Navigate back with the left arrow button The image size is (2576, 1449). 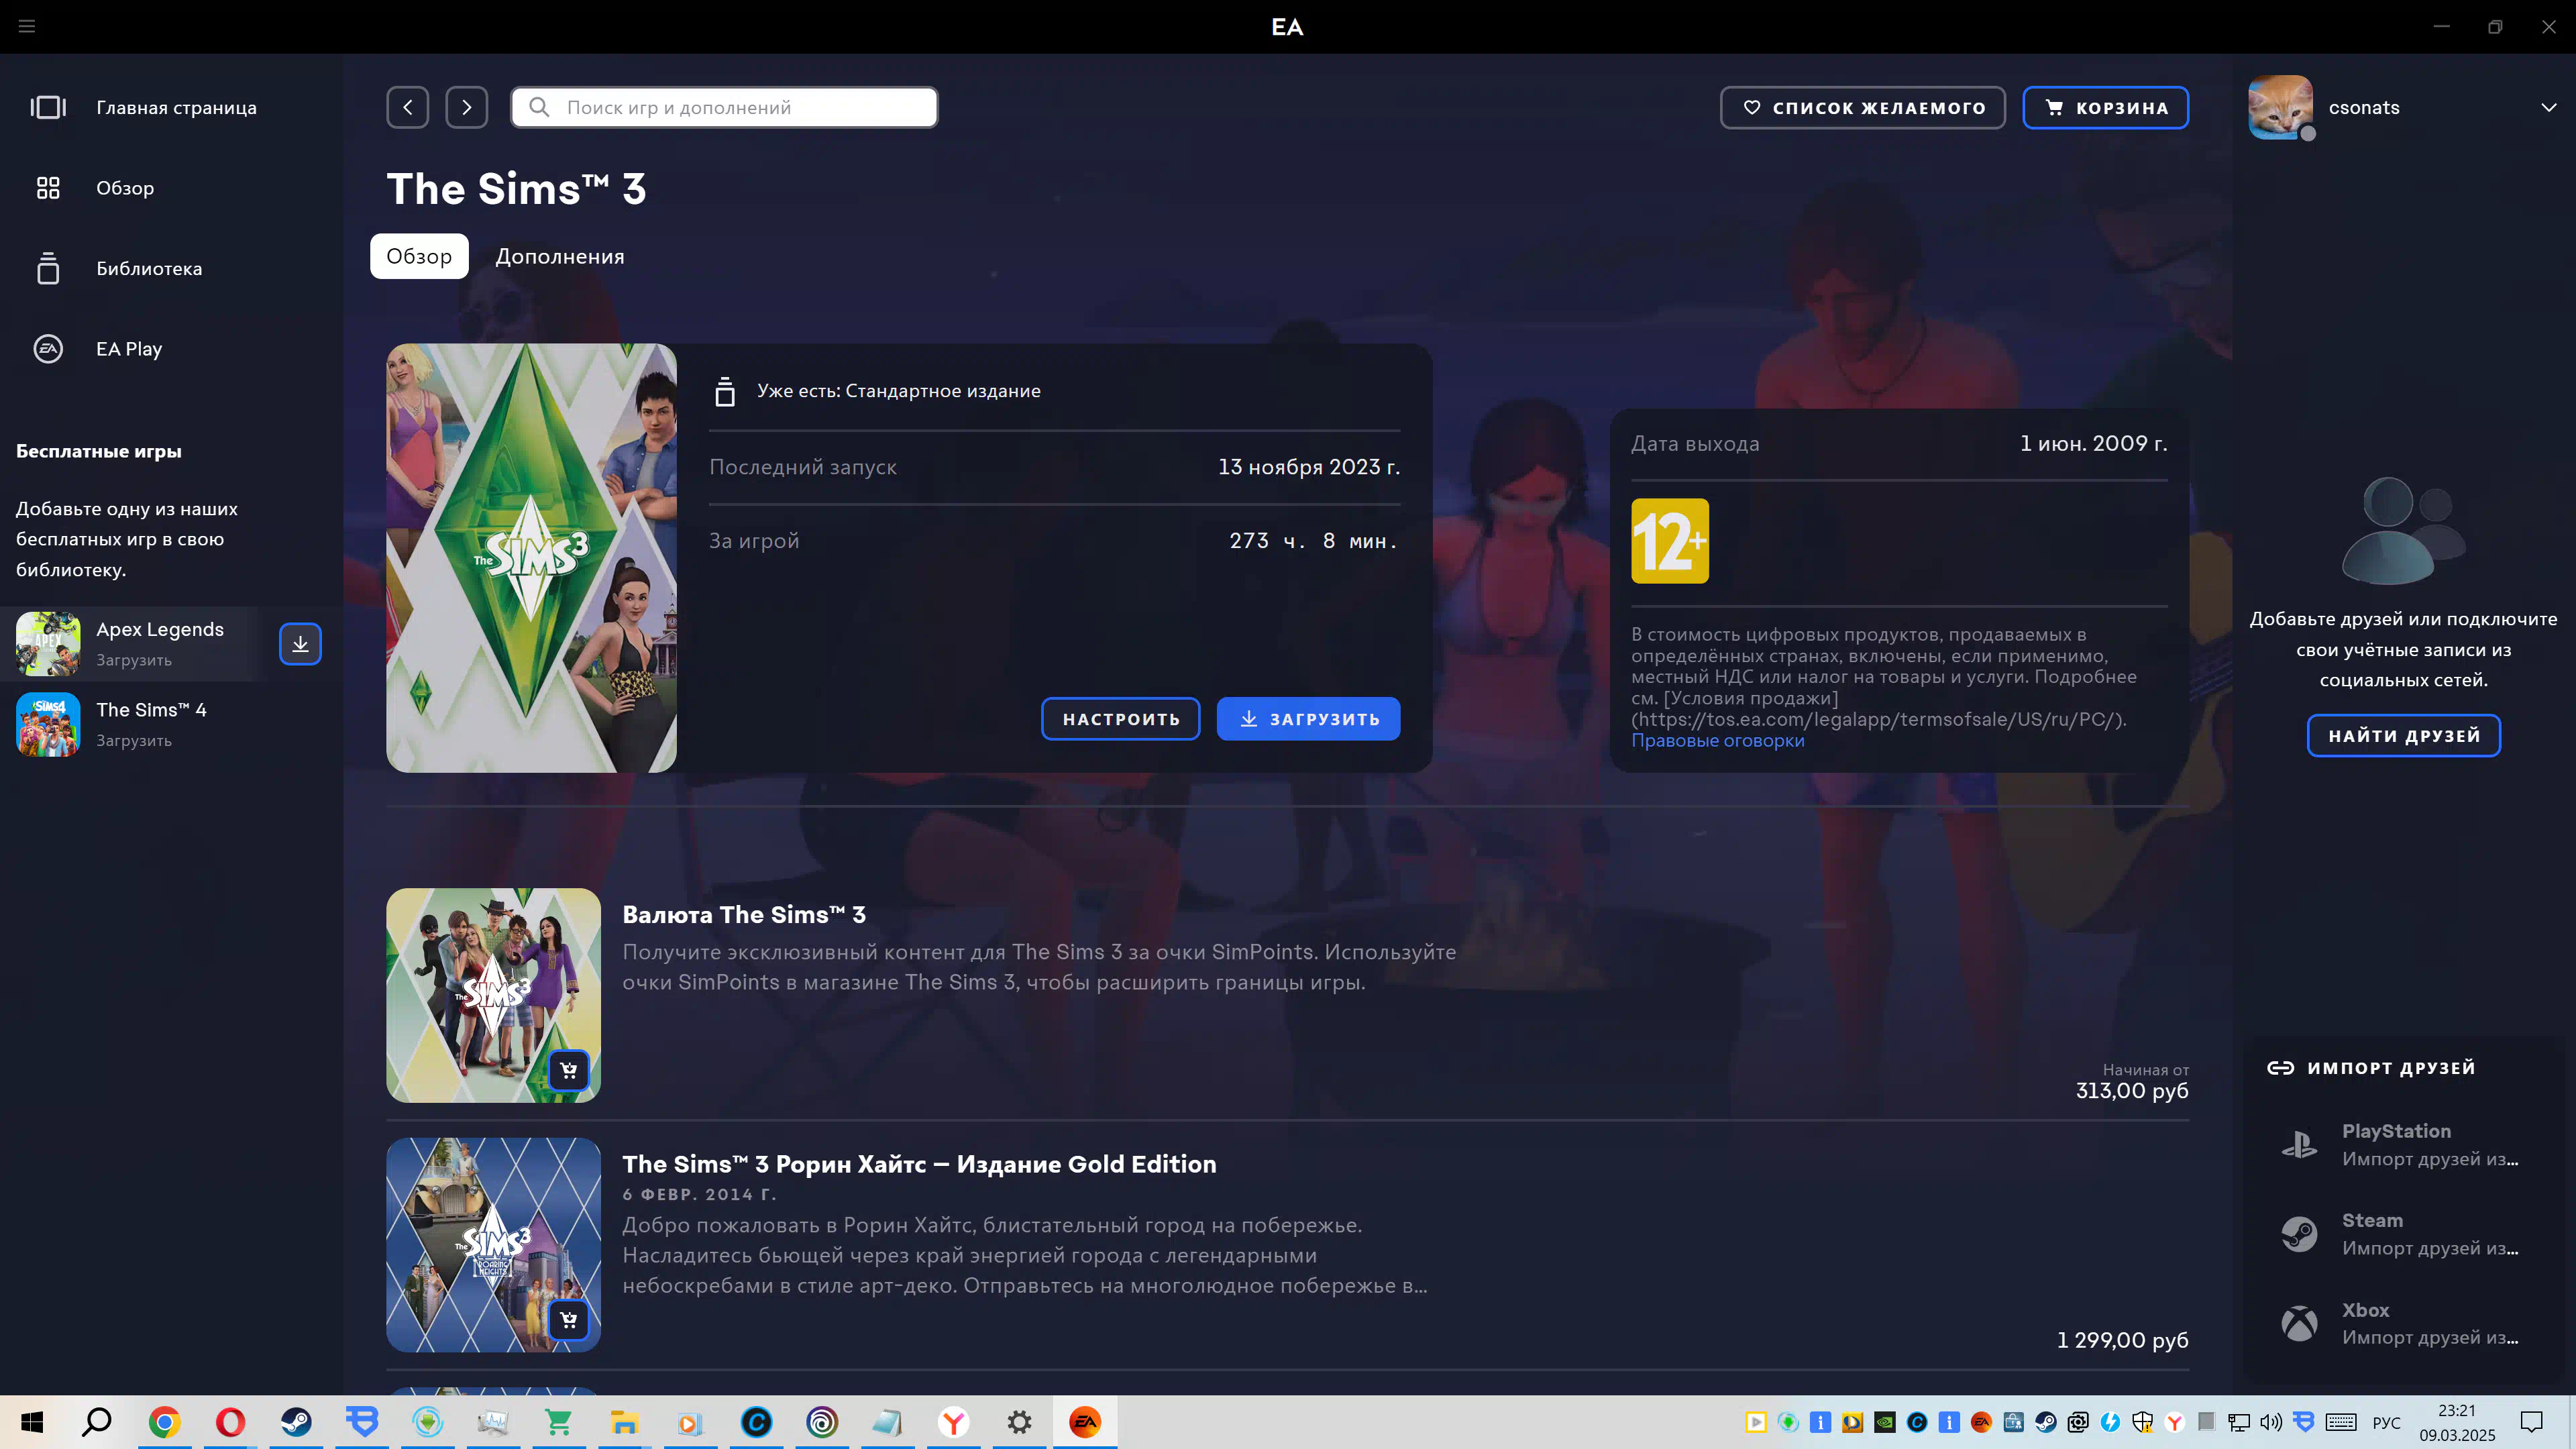point(408,107)
